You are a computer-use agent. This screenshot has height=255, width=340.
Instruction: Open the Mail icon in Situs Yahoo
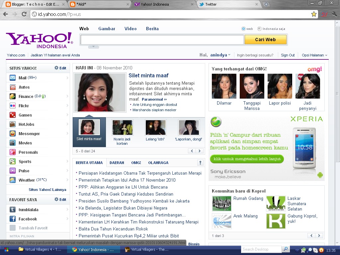tap(13, 78)
